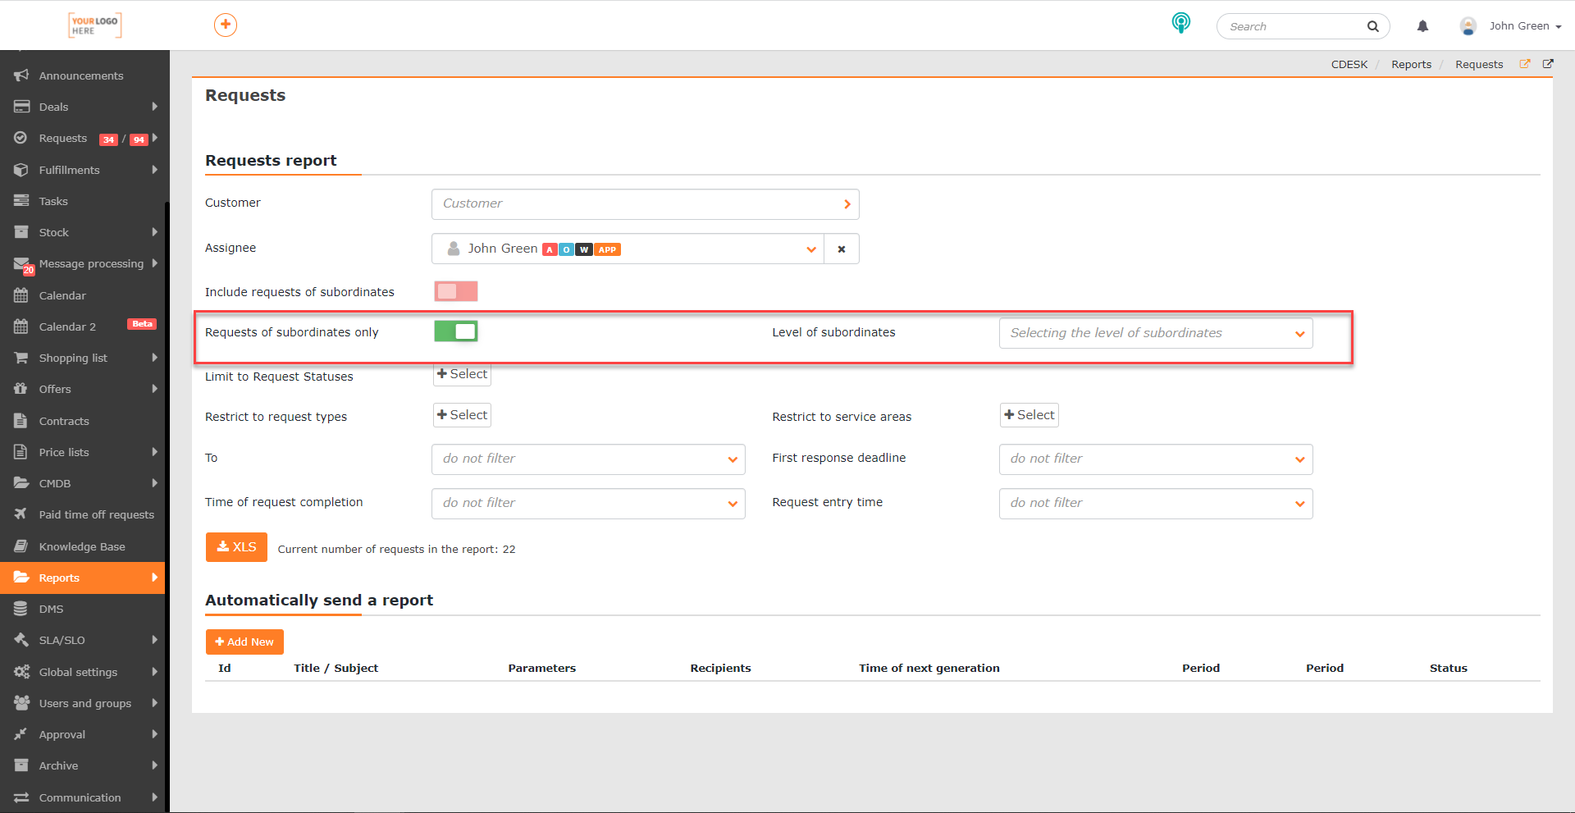Click the DMS database icon
The width and height of the screenshot is (1575, 813).
pyautogui.click(x=21, y=609)
